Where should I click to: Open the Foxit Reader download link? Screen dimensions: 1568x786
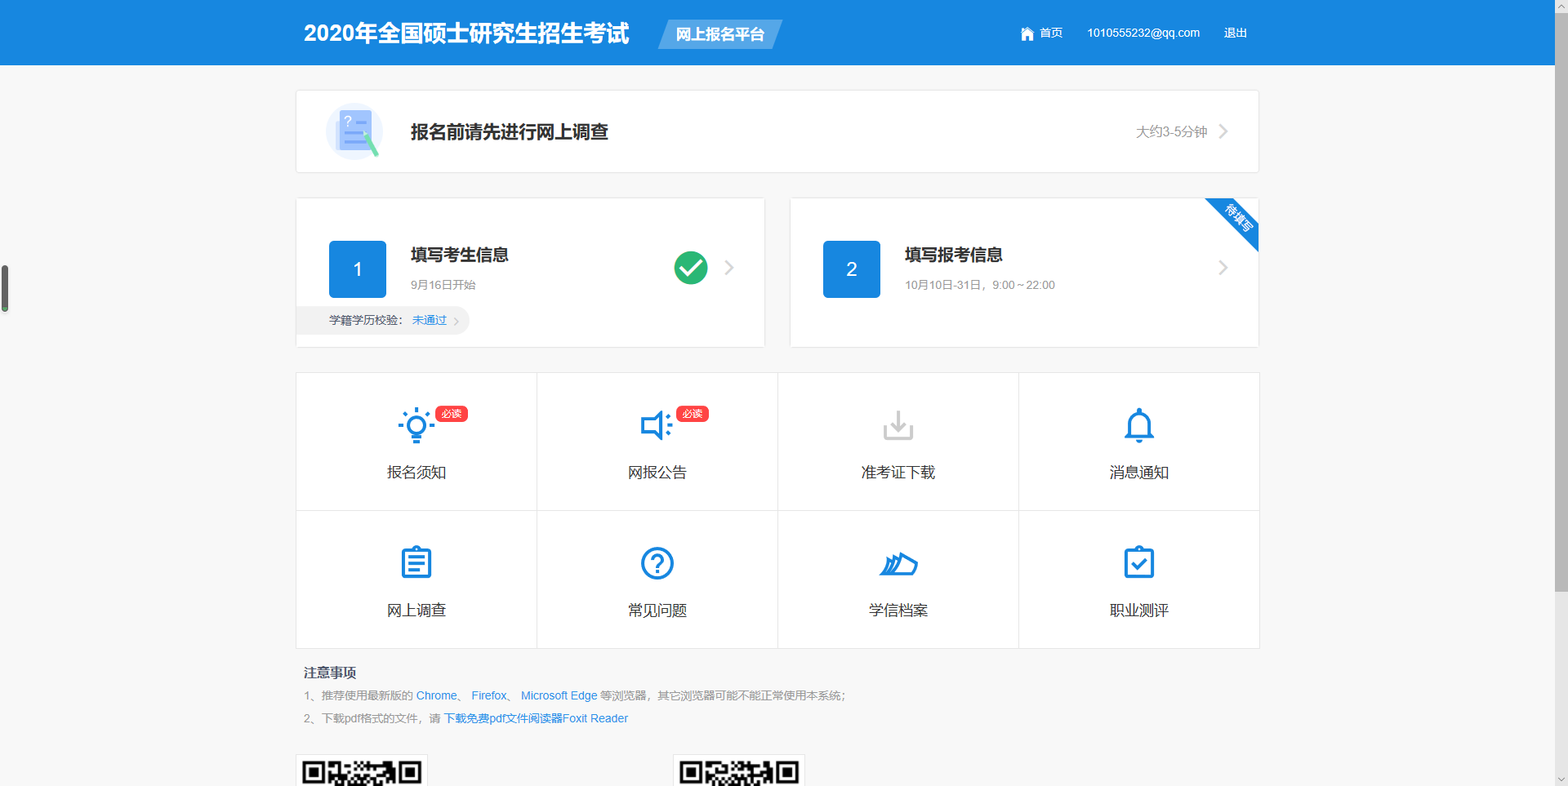tap(536, 718)
